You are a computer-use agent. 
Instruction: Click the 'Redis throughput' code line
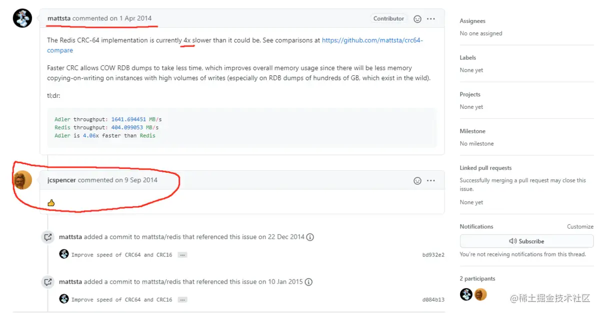pyautogui.click(x=106, y=128)
